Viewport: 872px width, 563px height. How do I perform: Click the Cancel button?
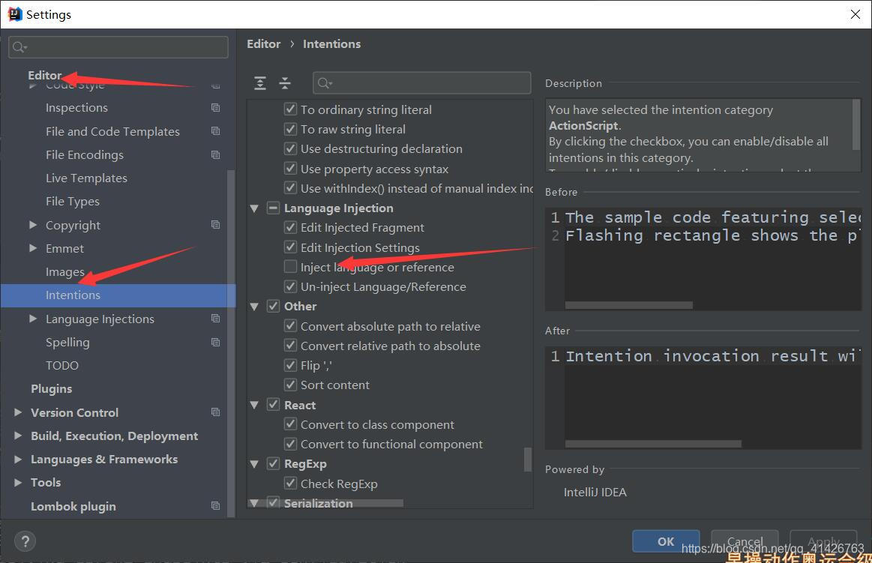click(744, 541)
